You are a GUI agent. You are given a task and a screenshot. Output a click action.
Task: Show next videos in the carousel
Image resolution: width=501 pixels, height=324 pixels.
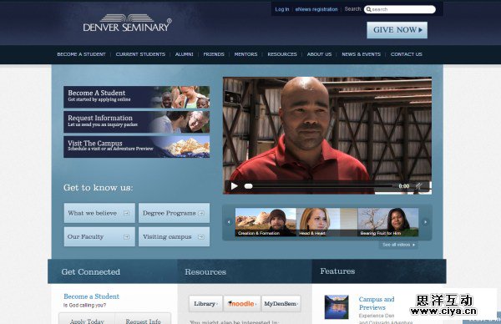[x=425, y=222]
